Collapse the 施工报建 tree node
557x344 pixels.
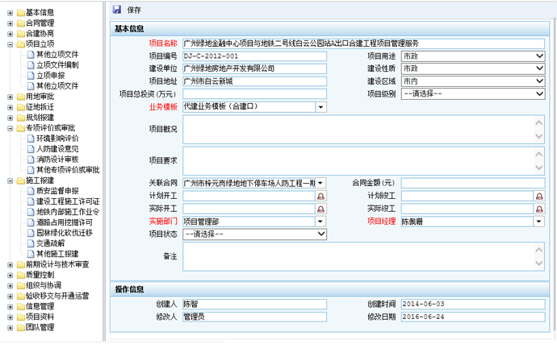[9, 180]
